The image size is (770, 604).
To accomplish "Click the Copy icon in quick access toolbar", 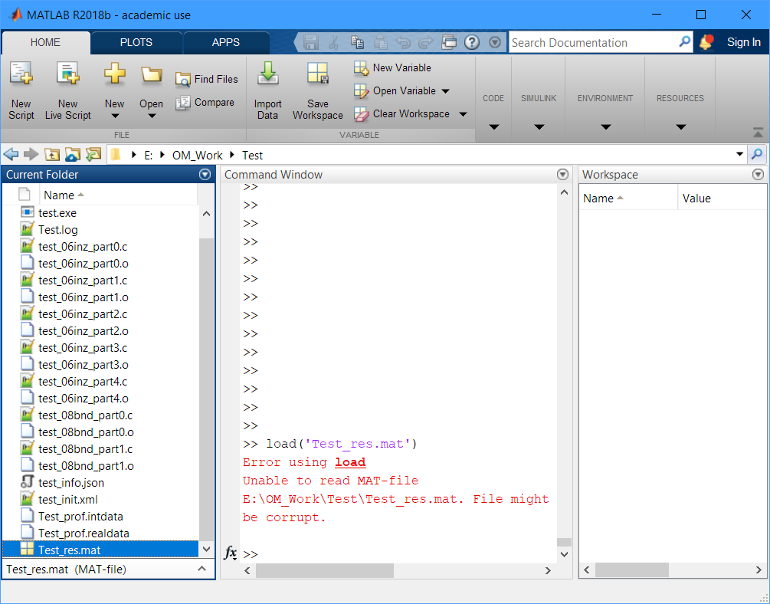I will click(x=358, y=42).
